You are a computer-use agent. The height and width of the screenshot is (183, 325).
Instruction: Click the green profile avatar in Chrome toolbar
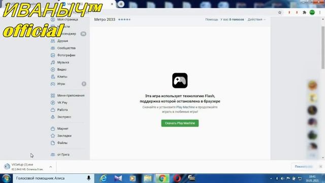[312, 12]
